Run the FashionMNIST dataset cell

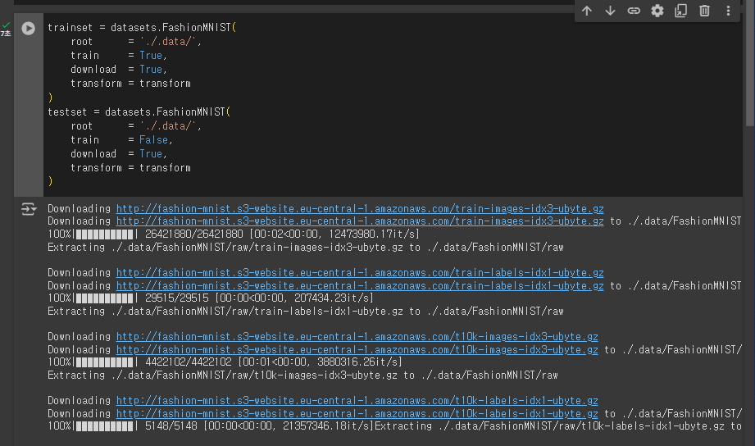click(29, 29)
